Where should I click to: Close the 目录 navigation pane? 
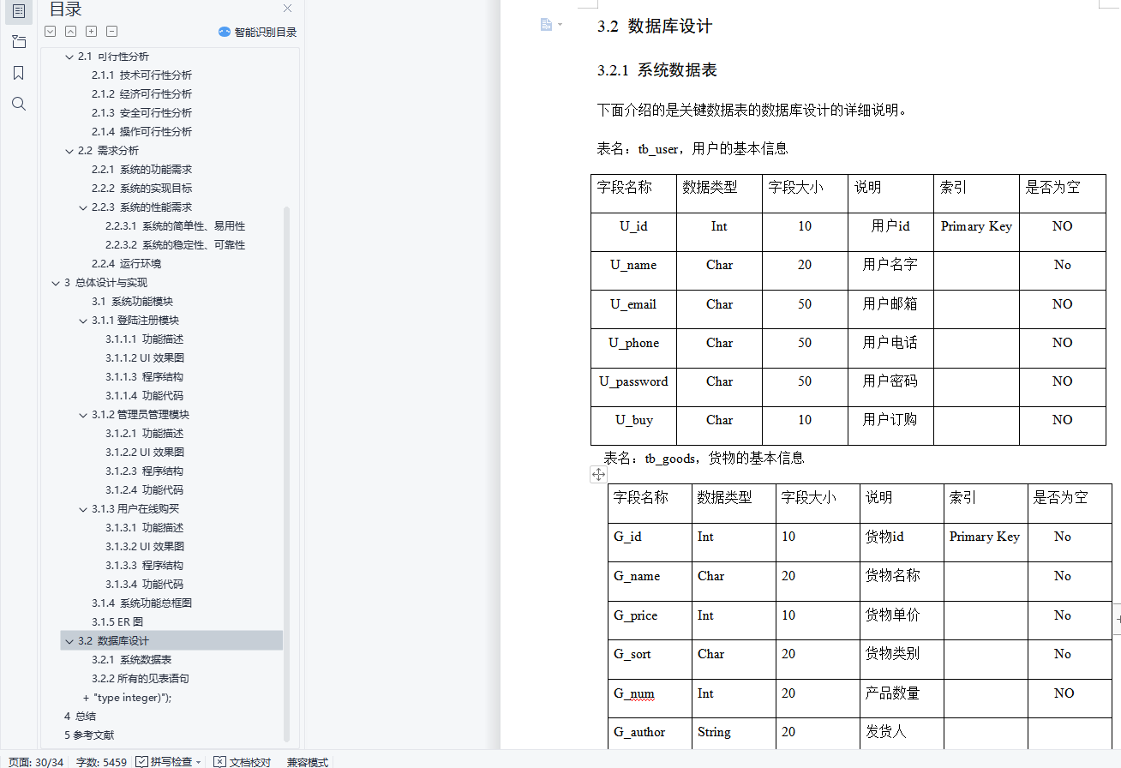point(288,9)
